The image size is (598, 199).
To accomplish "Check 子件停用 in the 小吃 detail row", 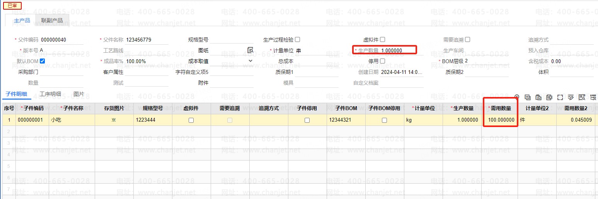I will (x=307, y=120).
